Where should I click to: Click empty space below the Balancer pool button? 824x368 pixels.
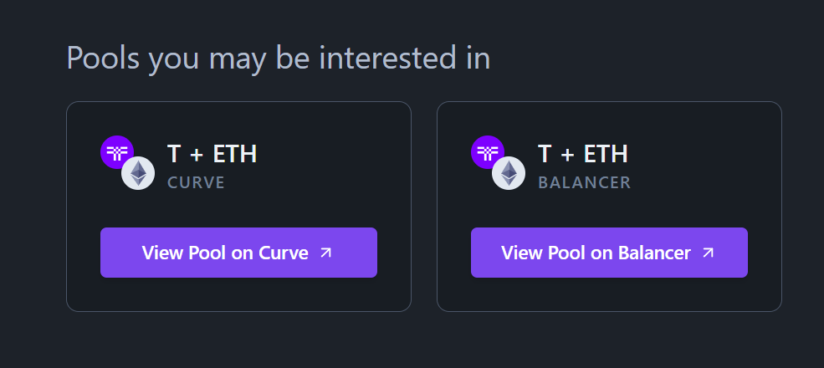click(609, 294)
